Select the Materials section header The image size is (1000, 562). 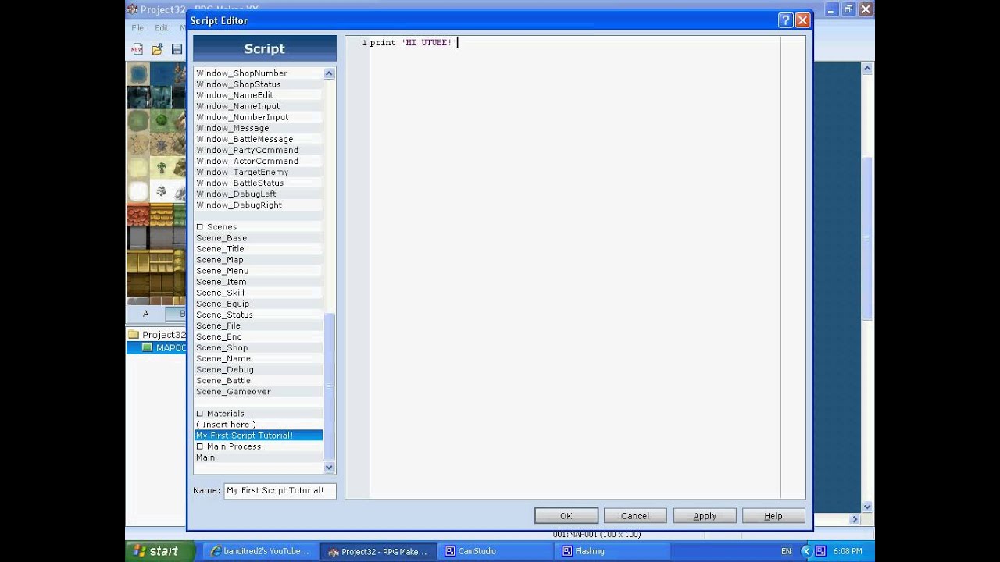[258, 414]
